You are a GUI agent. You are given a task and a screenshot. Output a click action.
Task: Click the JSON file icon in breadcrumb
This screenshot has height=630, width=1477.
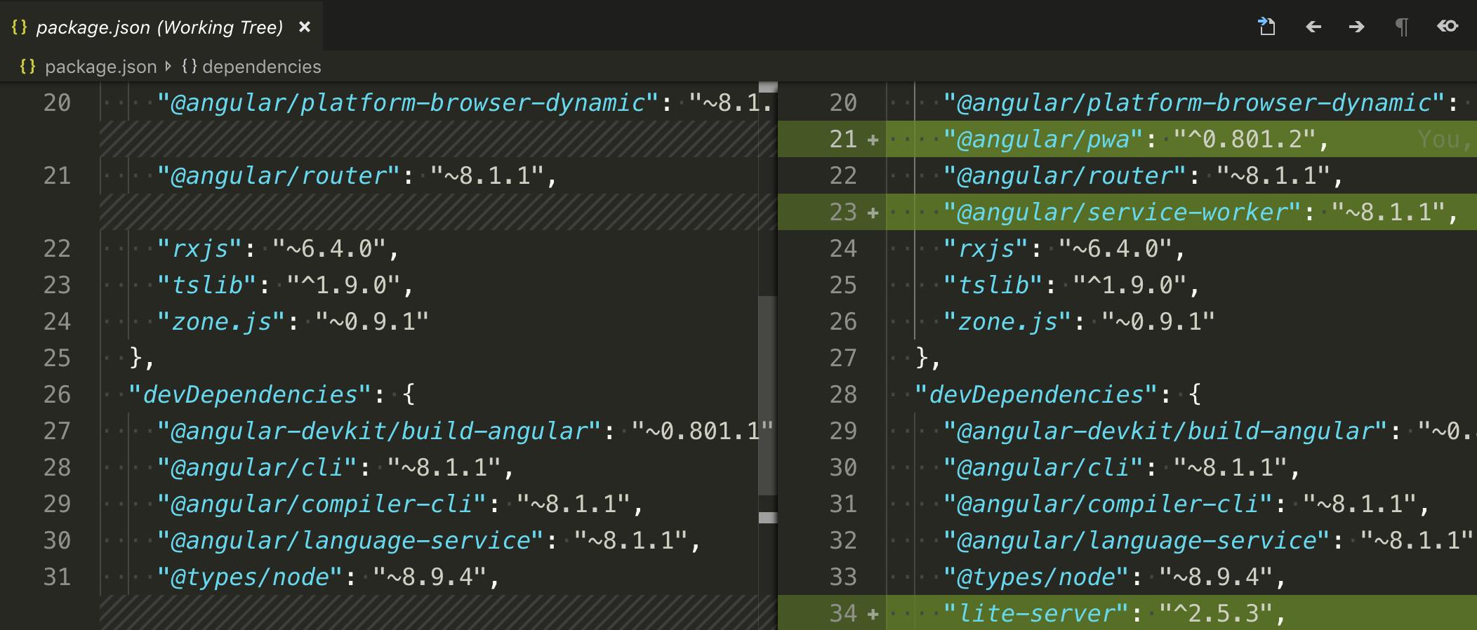(27, 66)
